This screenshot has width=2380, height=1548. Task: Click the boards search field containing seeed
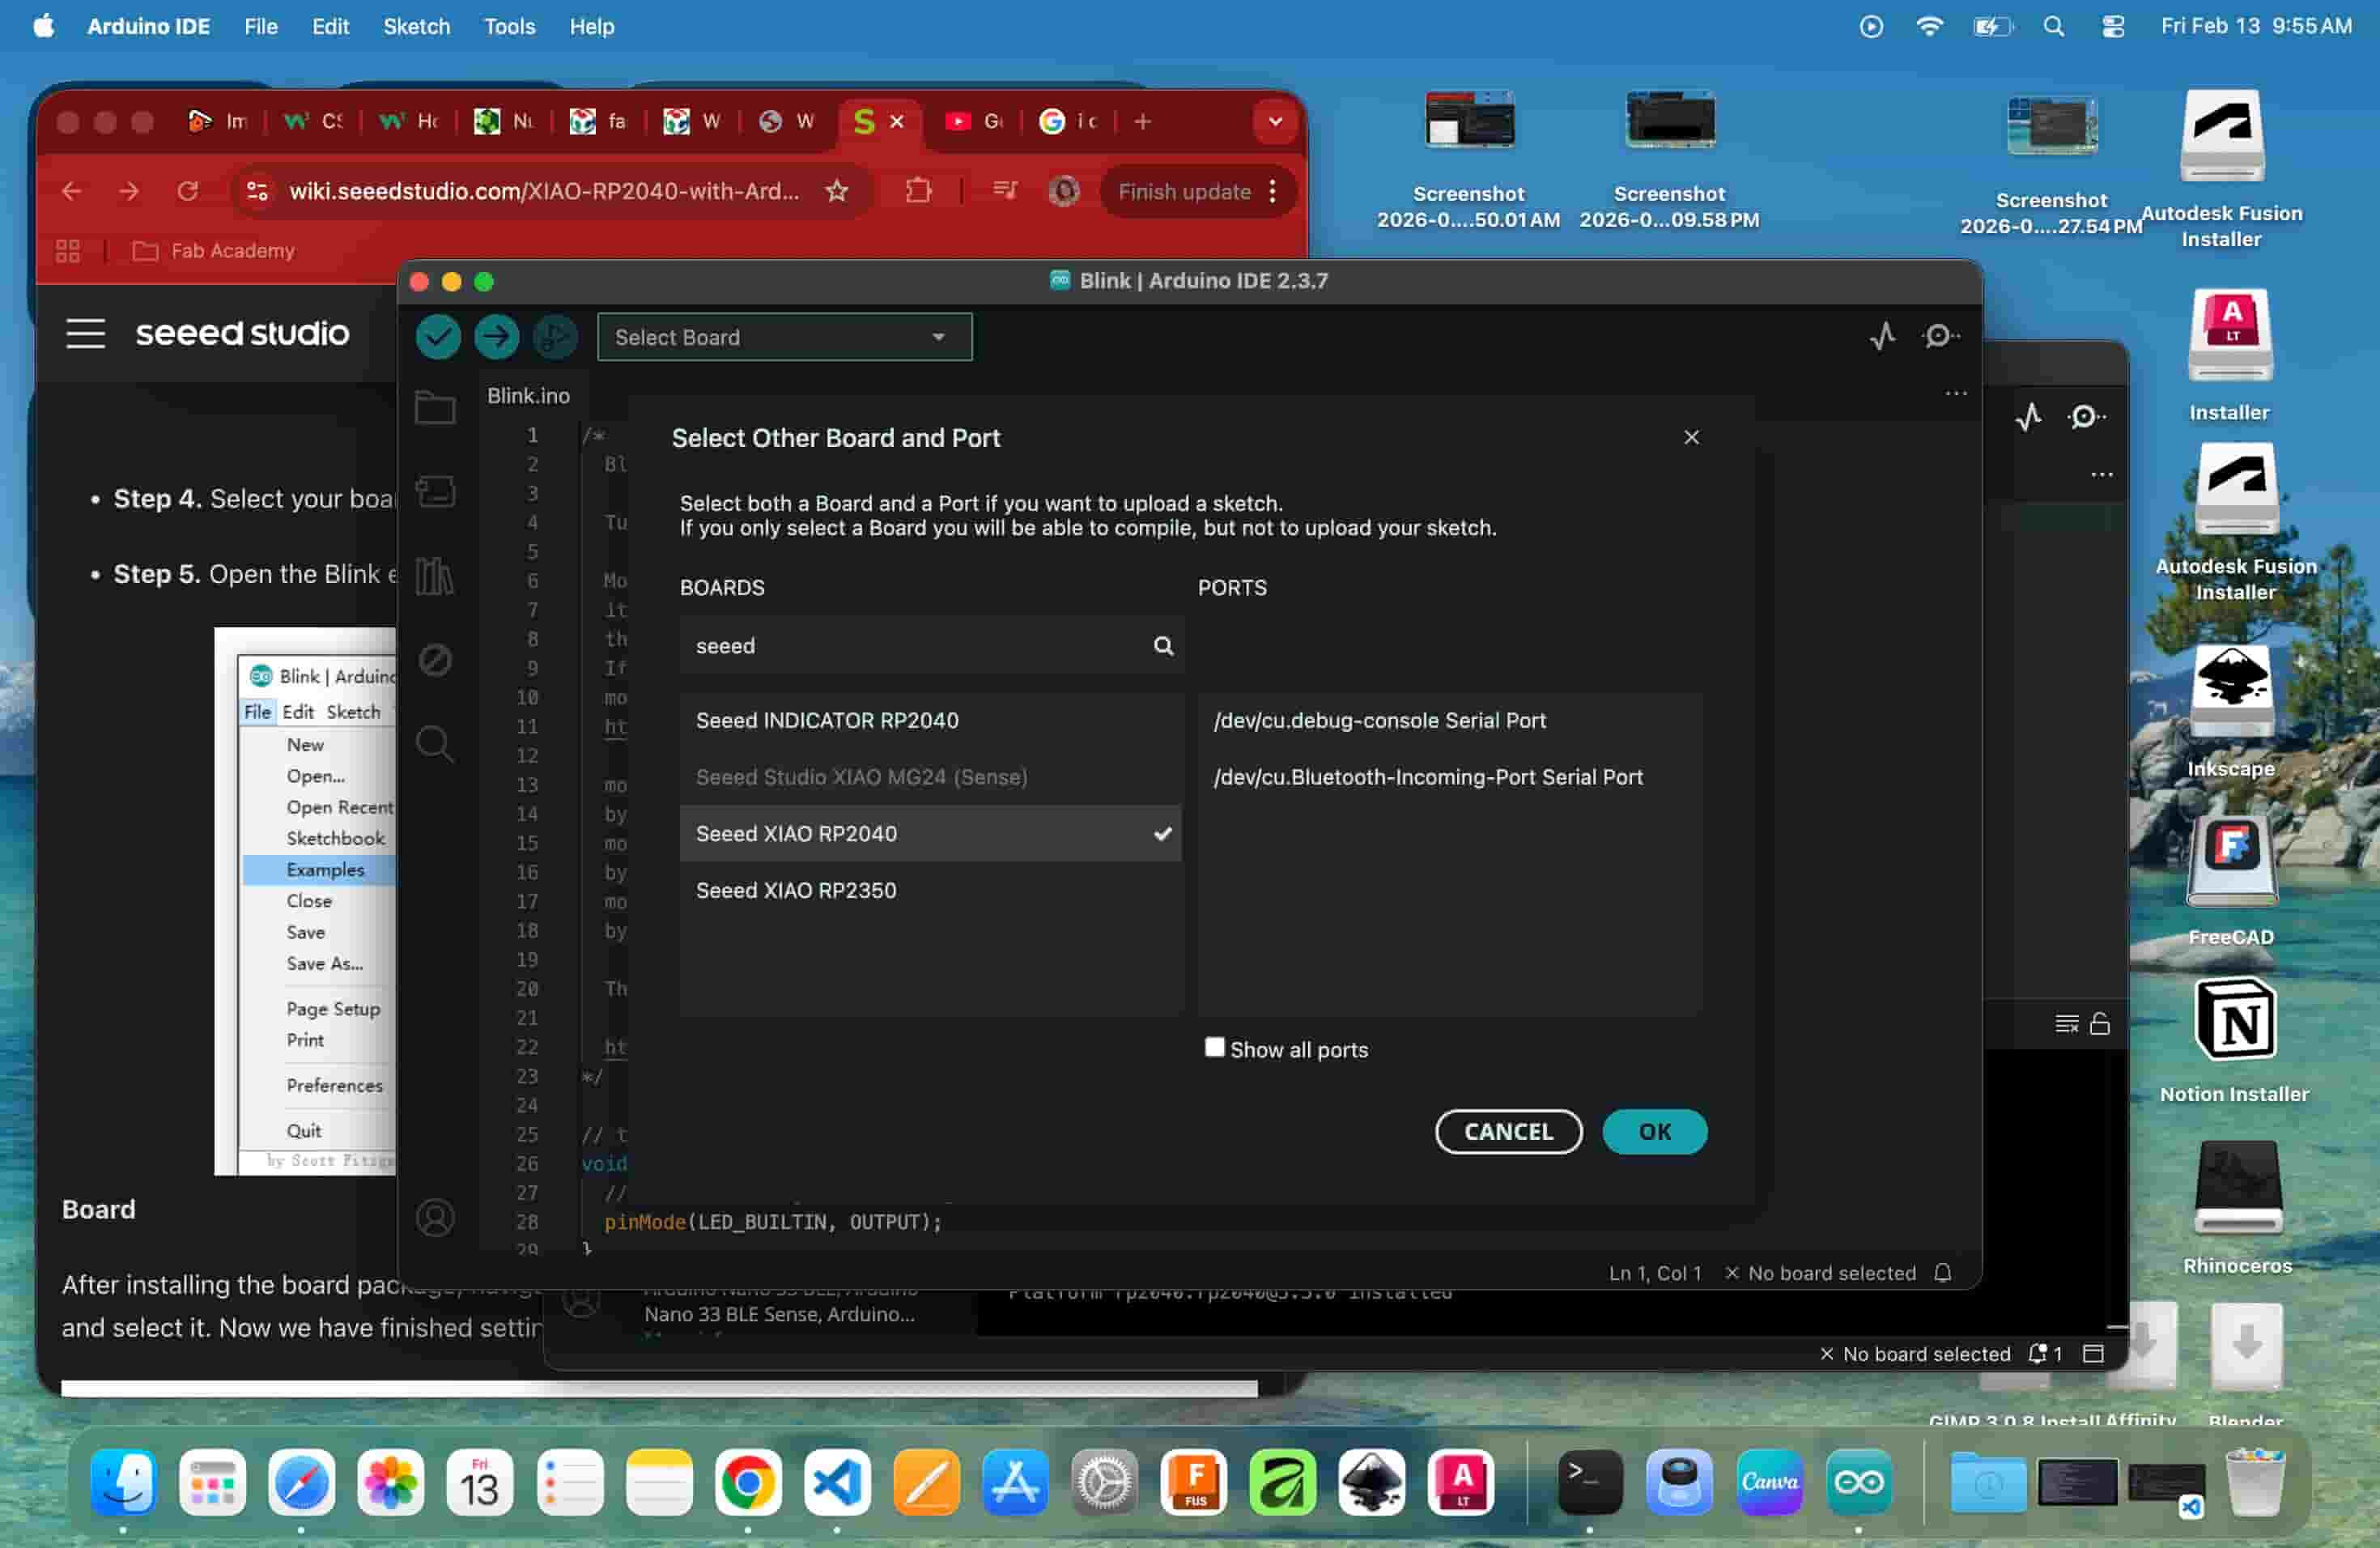click(915, 645)
